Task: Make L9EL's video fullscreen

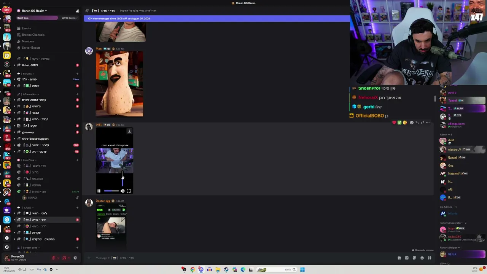Action: pyautogui.click(x=129, y=191)
